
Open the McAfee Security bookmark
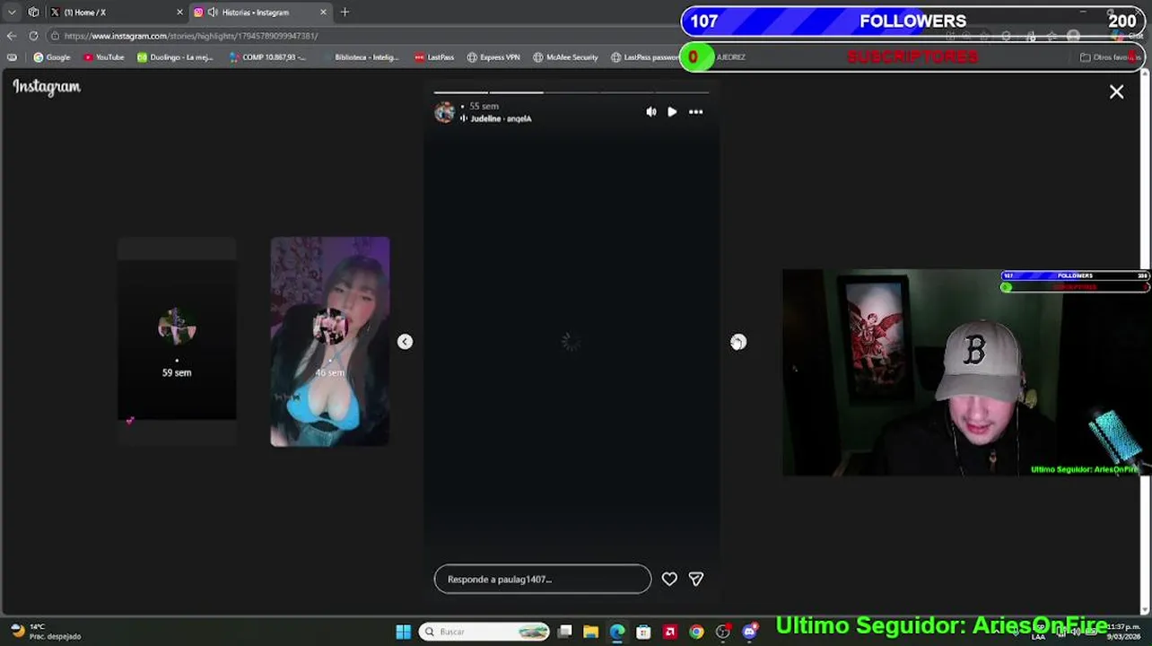click(565, 57)
